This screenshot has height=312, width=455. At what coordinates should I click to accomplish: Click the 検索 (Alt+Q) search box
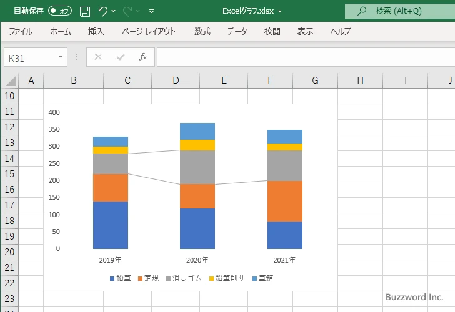click(x=400, y=11)
